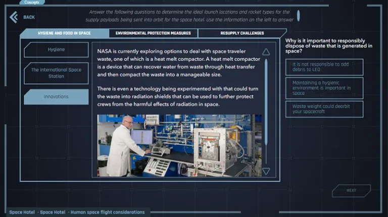388x217 pixels.
Task: Open The International Space Station topic
Action: 56,73
